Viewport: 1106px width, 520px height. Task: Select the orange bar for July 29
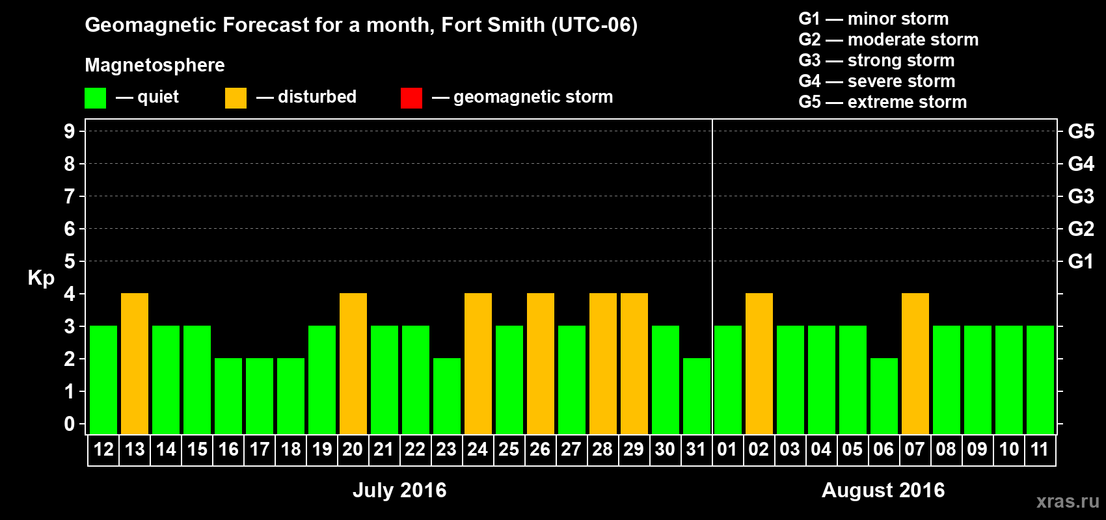coord(634,364)
